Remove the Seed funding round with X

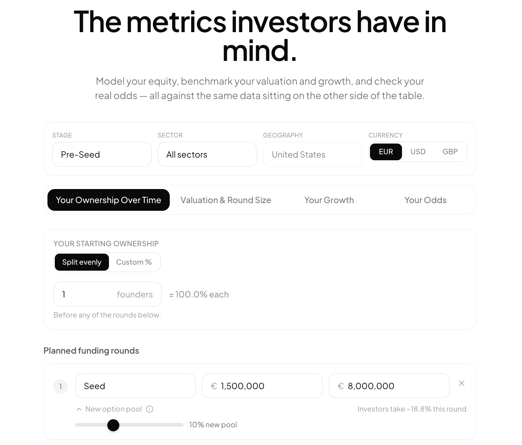coord(462,383)
